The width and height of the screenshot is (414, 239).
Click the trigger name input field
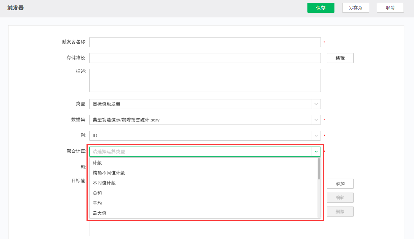point(205,42)
